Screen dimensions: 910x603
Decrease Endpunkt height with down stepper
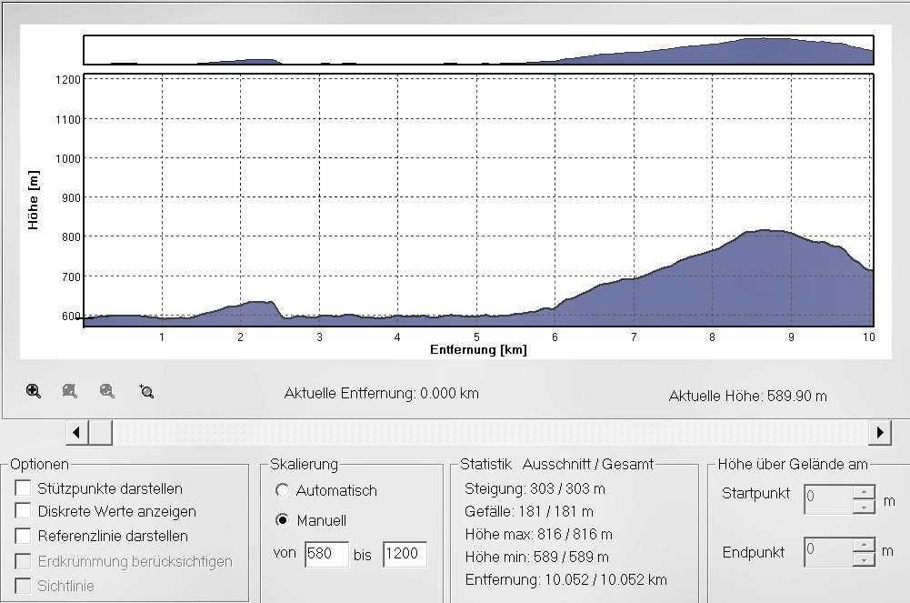(x=864, y=558)
